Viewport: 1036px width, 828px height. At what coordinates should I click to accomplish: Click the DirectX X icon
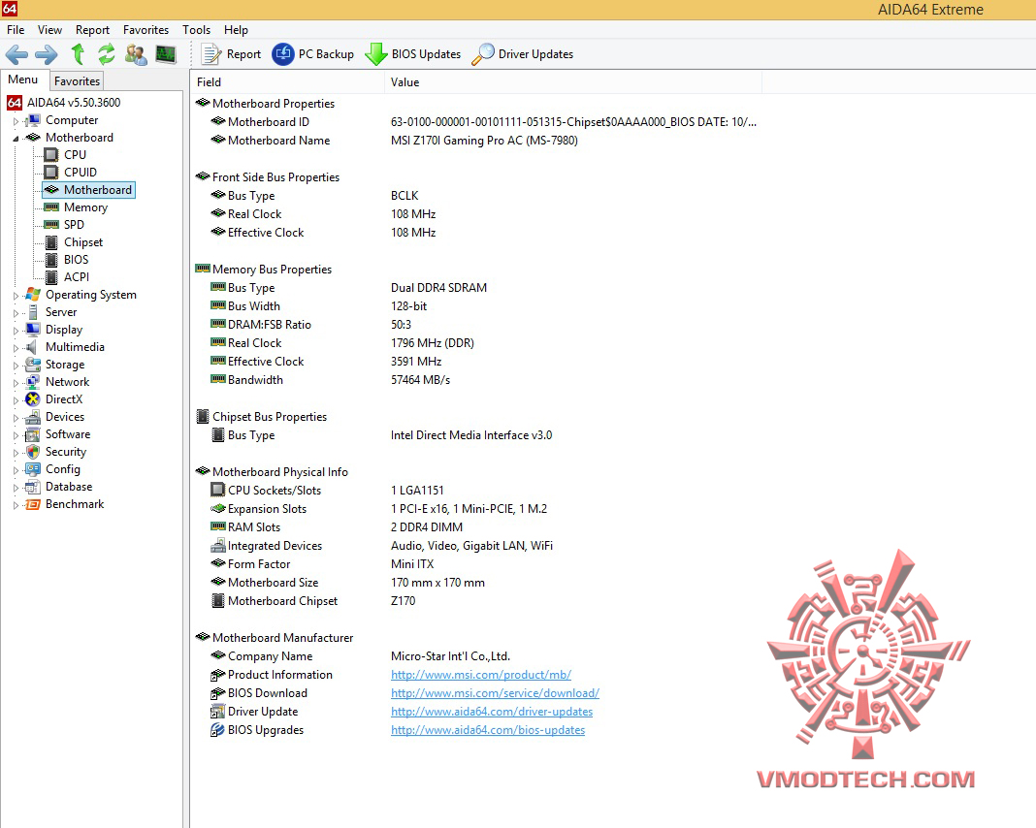[x=33, y=399]
